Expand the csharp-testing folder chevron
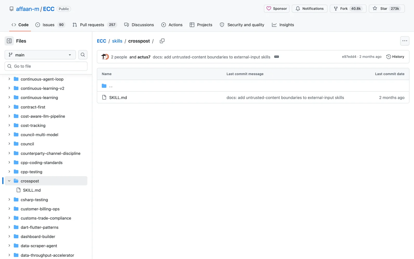 click(x=9, y=199)
